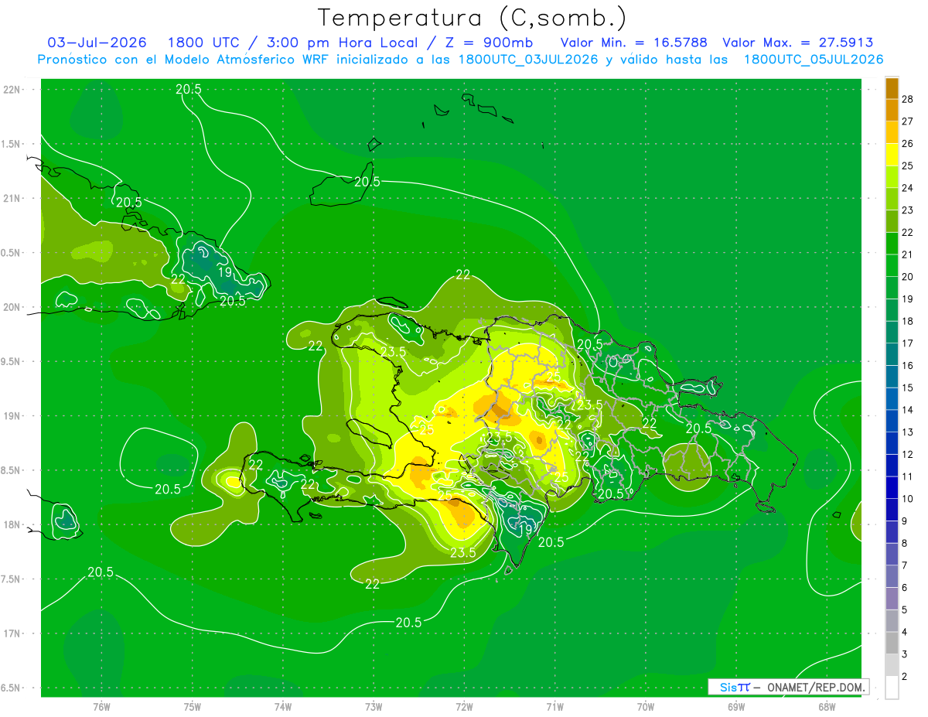Click the '73W' longitude axis label
This screenshot has width=928, height=717.
pyautogui.click(x=374, y=707)
